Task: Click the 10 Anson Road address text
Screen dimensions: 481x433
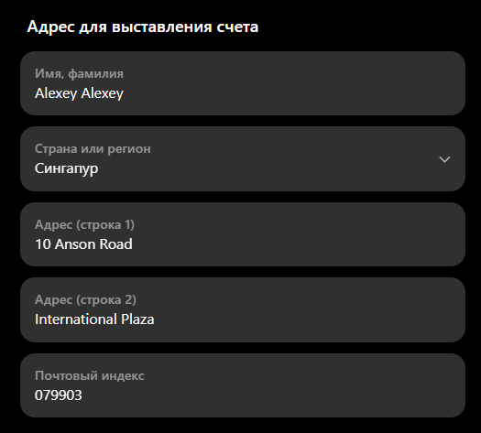Action: click(x=83, y=244)
